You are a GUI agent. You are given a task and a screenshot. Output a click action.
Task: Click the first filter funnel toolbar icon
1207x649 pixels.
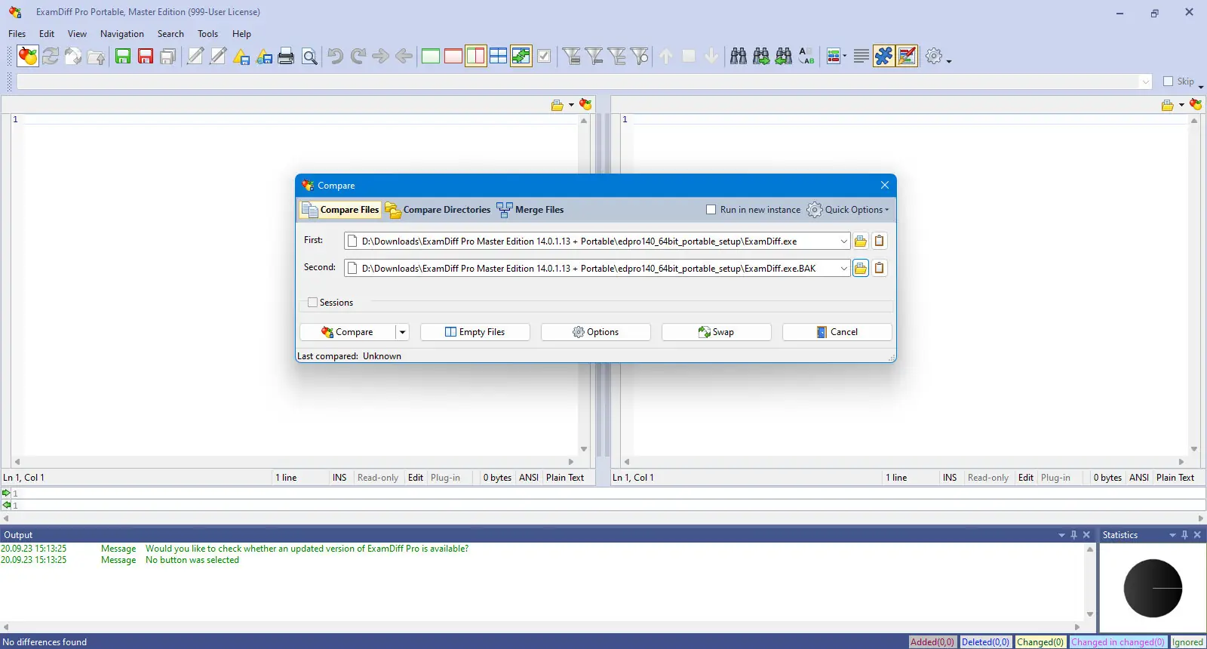[x=571, y=56]
